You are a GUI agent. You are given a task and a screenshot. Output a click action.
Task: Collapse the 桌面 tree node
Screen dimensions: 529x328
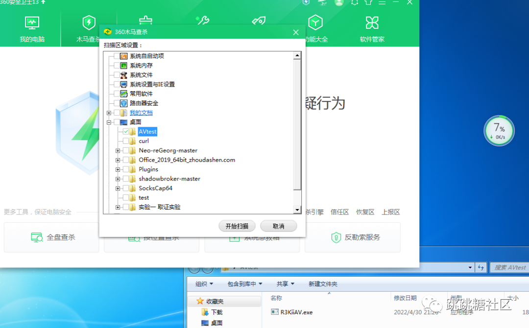[x=109, y=122]
